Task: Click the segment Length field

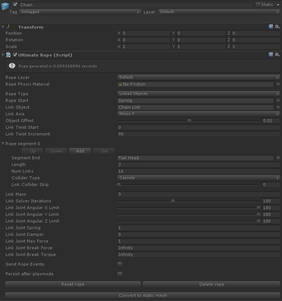Action: [x=199, y=164]
